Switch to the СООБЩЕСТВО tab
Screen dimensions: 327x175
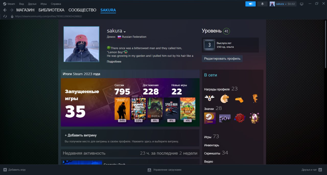click(x=82, y=10)
